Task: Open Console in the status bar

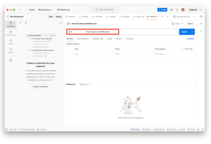Action: [x=41, y=129]
